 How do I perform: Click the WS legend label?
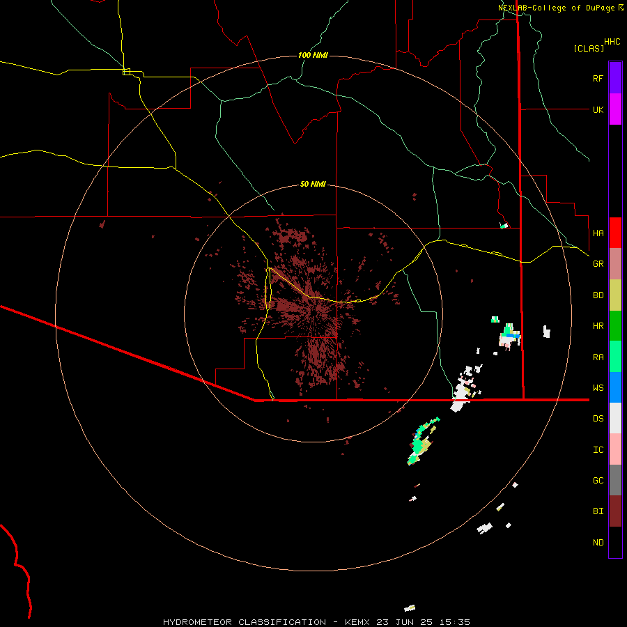pos(598,388)
